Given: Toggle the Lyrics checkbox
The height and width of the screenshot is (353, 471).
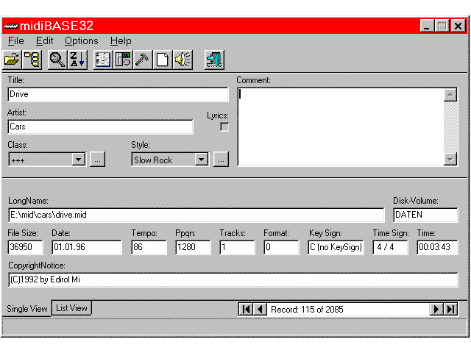Looking at the screenshot, I should (224, 126).
